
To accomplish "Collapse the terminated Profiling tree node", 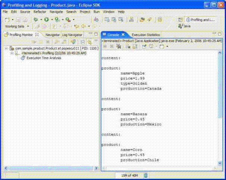I will (x=12, y=53).
